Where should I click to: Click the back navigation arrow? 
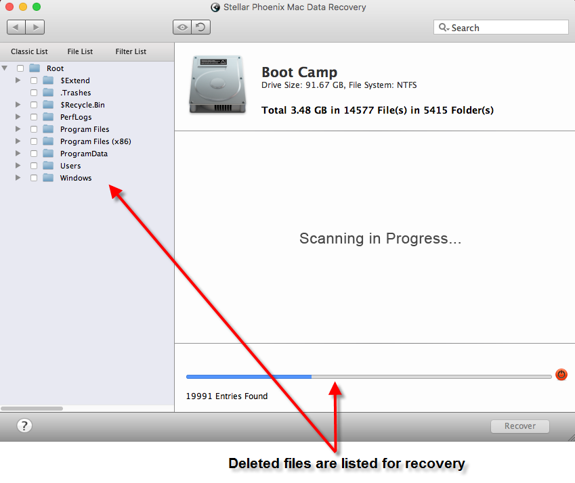pos(16,27)
